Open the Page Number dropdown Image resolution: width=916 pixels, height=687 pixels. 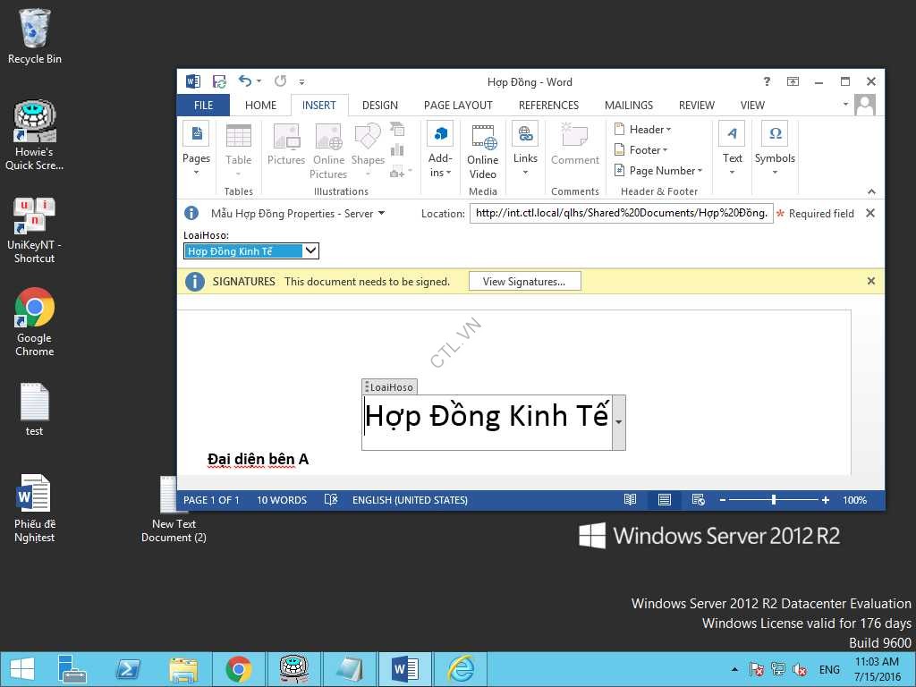pos(658,170)
